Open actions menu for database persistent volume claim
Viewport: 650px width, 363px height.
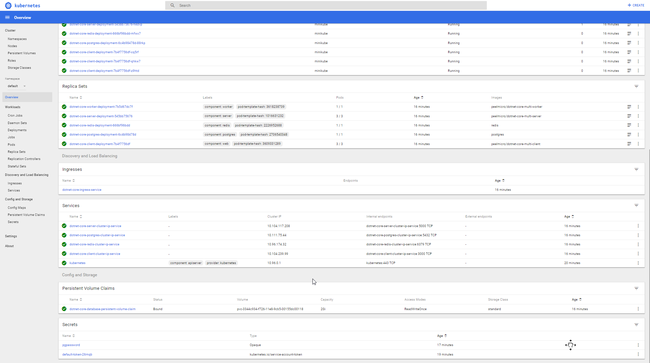638,309
